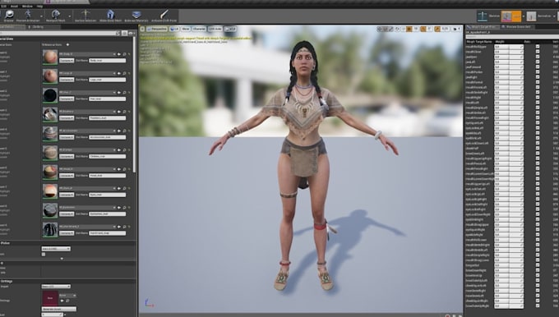Click the first morph target weight slider
The image size is (559, 317).
tap(509, 47)
